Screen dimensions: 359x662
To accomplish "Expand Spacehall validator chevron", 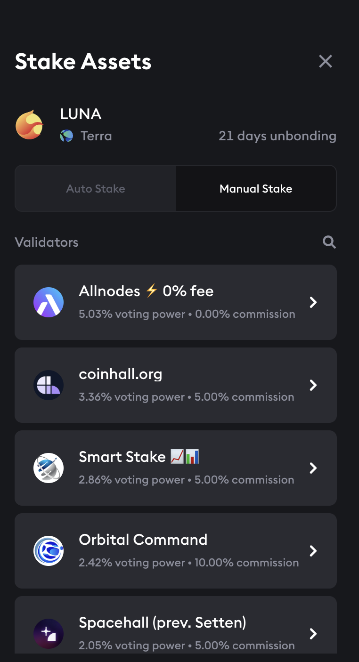I will tap(313, 633).
